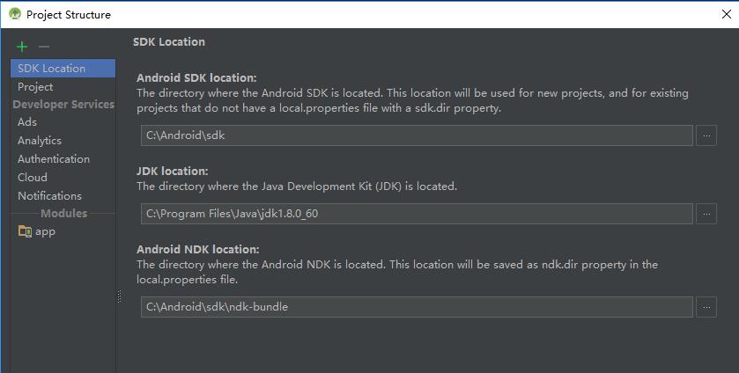Click the sidebar splitter drag handle
The height and width of the screenshot is (373, 739).
119,297
